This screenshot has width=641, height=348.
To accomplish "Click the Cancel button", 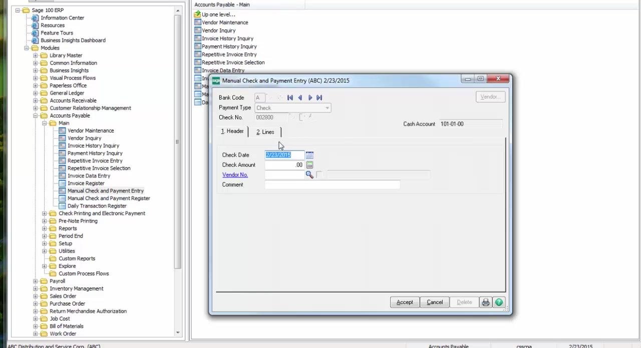I will pyautogui.click(x=435, y=302).
